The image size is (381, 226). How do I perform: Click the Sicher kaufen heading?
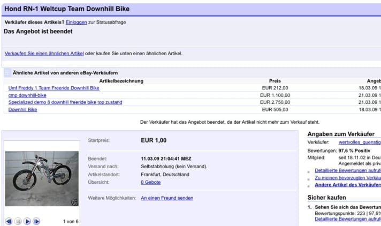point(326,198)
